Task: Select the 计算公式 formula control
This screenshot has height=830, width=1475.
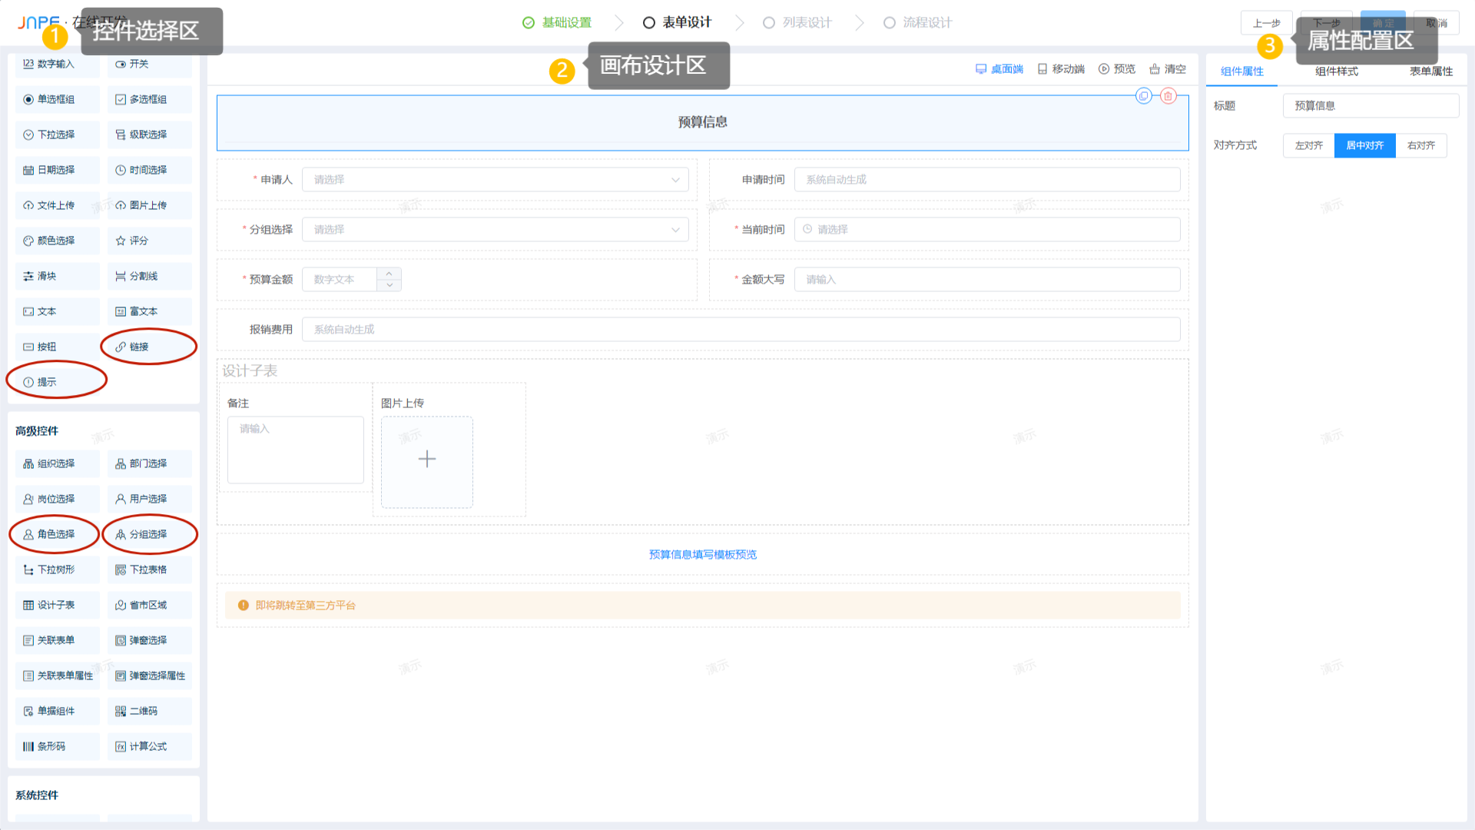Action: 149,746
